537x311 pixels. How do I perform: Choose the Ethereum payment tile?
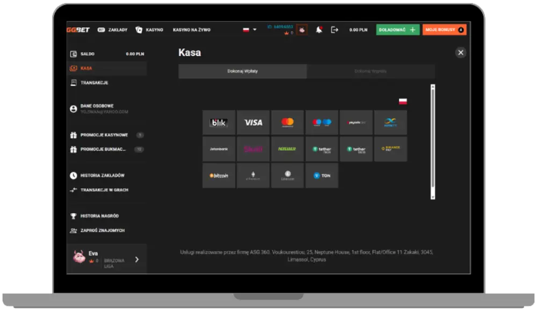click(253, 175)
